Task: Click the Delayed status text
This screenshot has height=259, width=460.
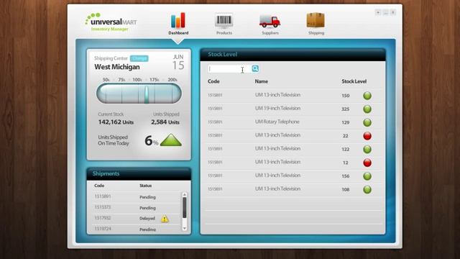Action: (x=147, y=219)
